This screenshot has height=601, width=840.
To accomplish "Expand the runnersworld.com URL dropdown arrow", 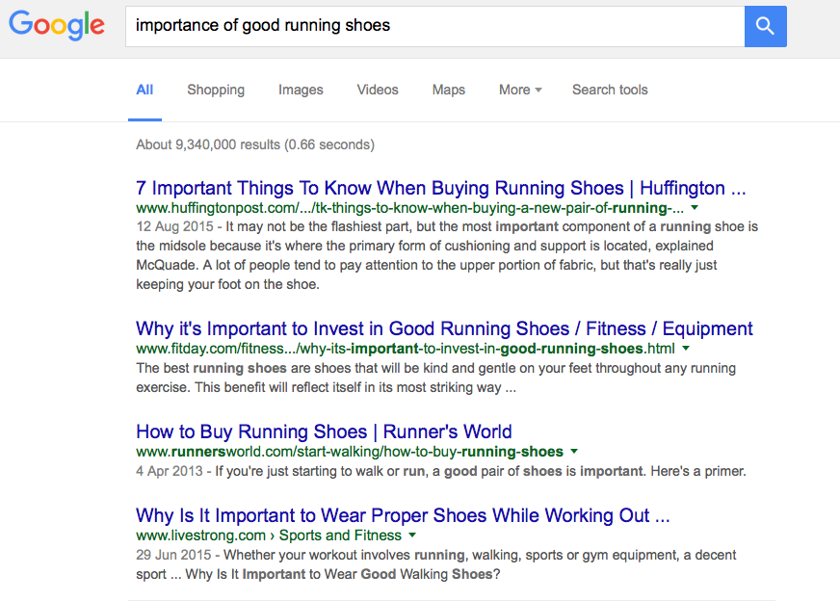I will (574, 452).
